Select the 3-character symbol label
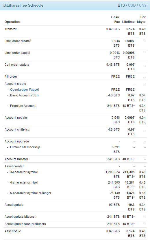 [x=24, y=172]
